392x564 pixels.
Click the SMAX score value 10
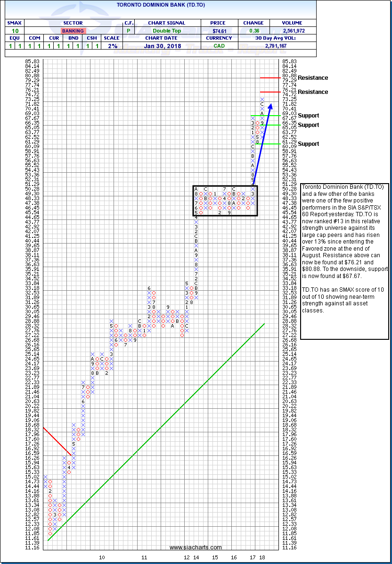[15, 31]
